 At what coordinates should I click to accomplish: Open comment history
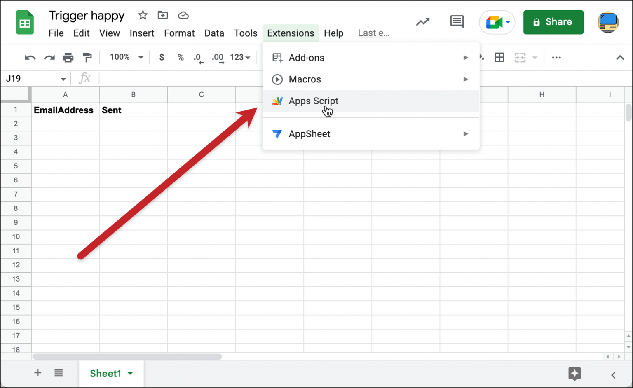coord(457,22)
